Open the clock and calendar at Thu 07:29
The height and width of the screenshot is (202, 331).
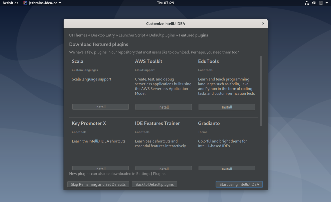165,3
